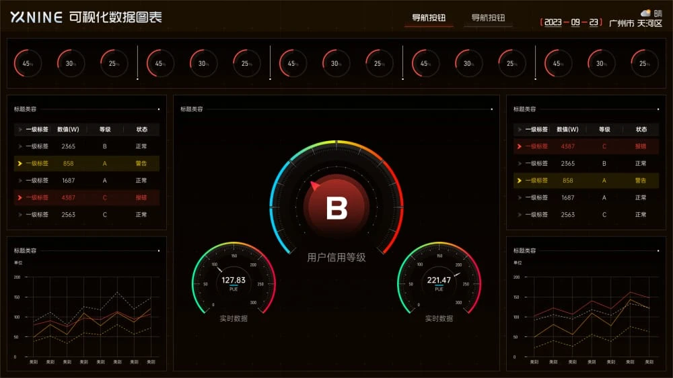Expand the 2365 row in the left table

coord(20,146)
